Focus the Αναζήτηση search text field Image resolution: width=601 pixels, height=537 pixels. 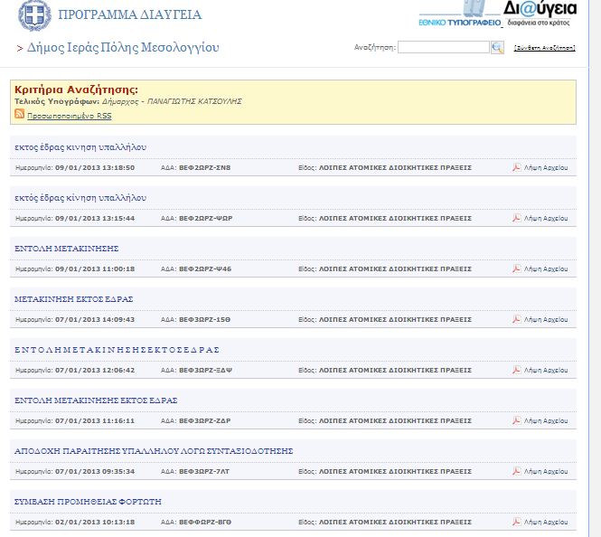(443, 48)
